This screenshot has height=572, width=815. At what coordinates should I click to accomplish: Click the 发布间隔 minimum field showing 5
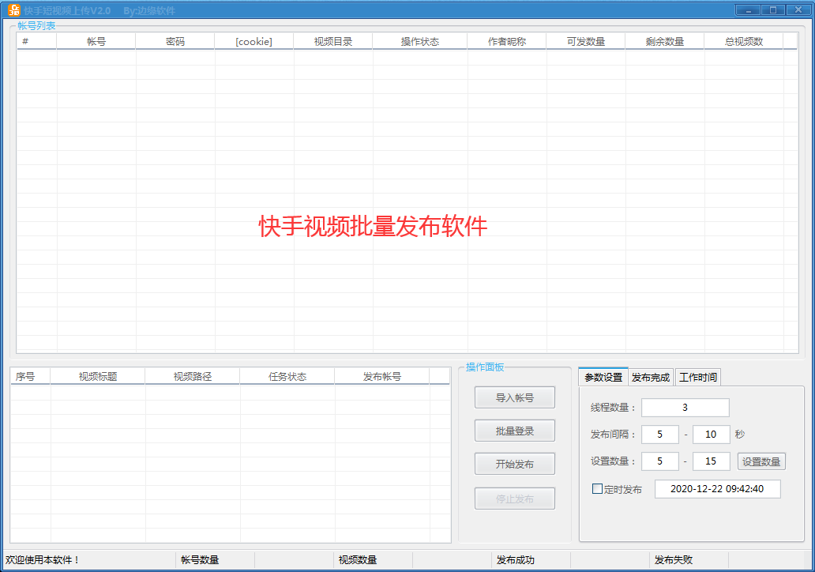659,435
